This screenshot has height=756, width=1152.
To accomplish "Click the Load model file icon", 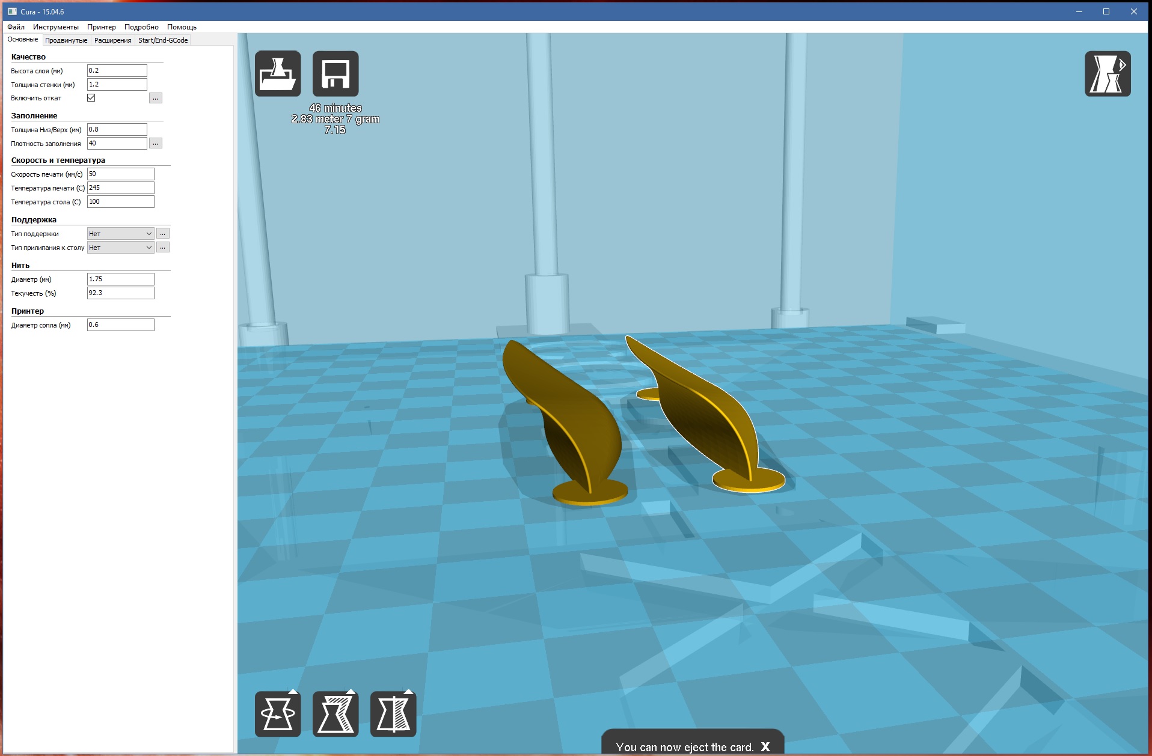I will click(x=278, y=74).
